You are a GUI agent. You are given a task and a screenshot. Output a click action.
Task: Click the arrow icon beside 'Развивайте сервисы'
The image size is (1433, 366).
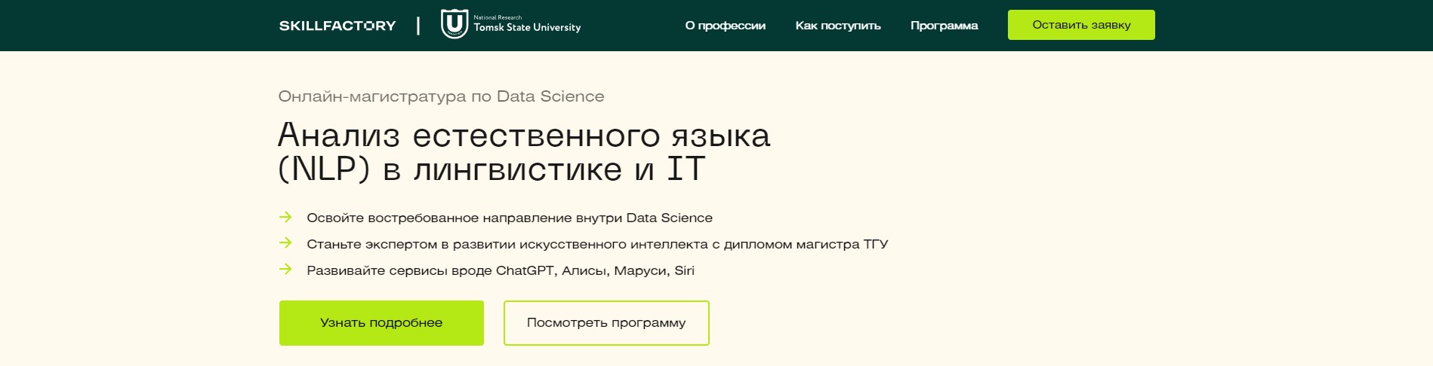285,269
